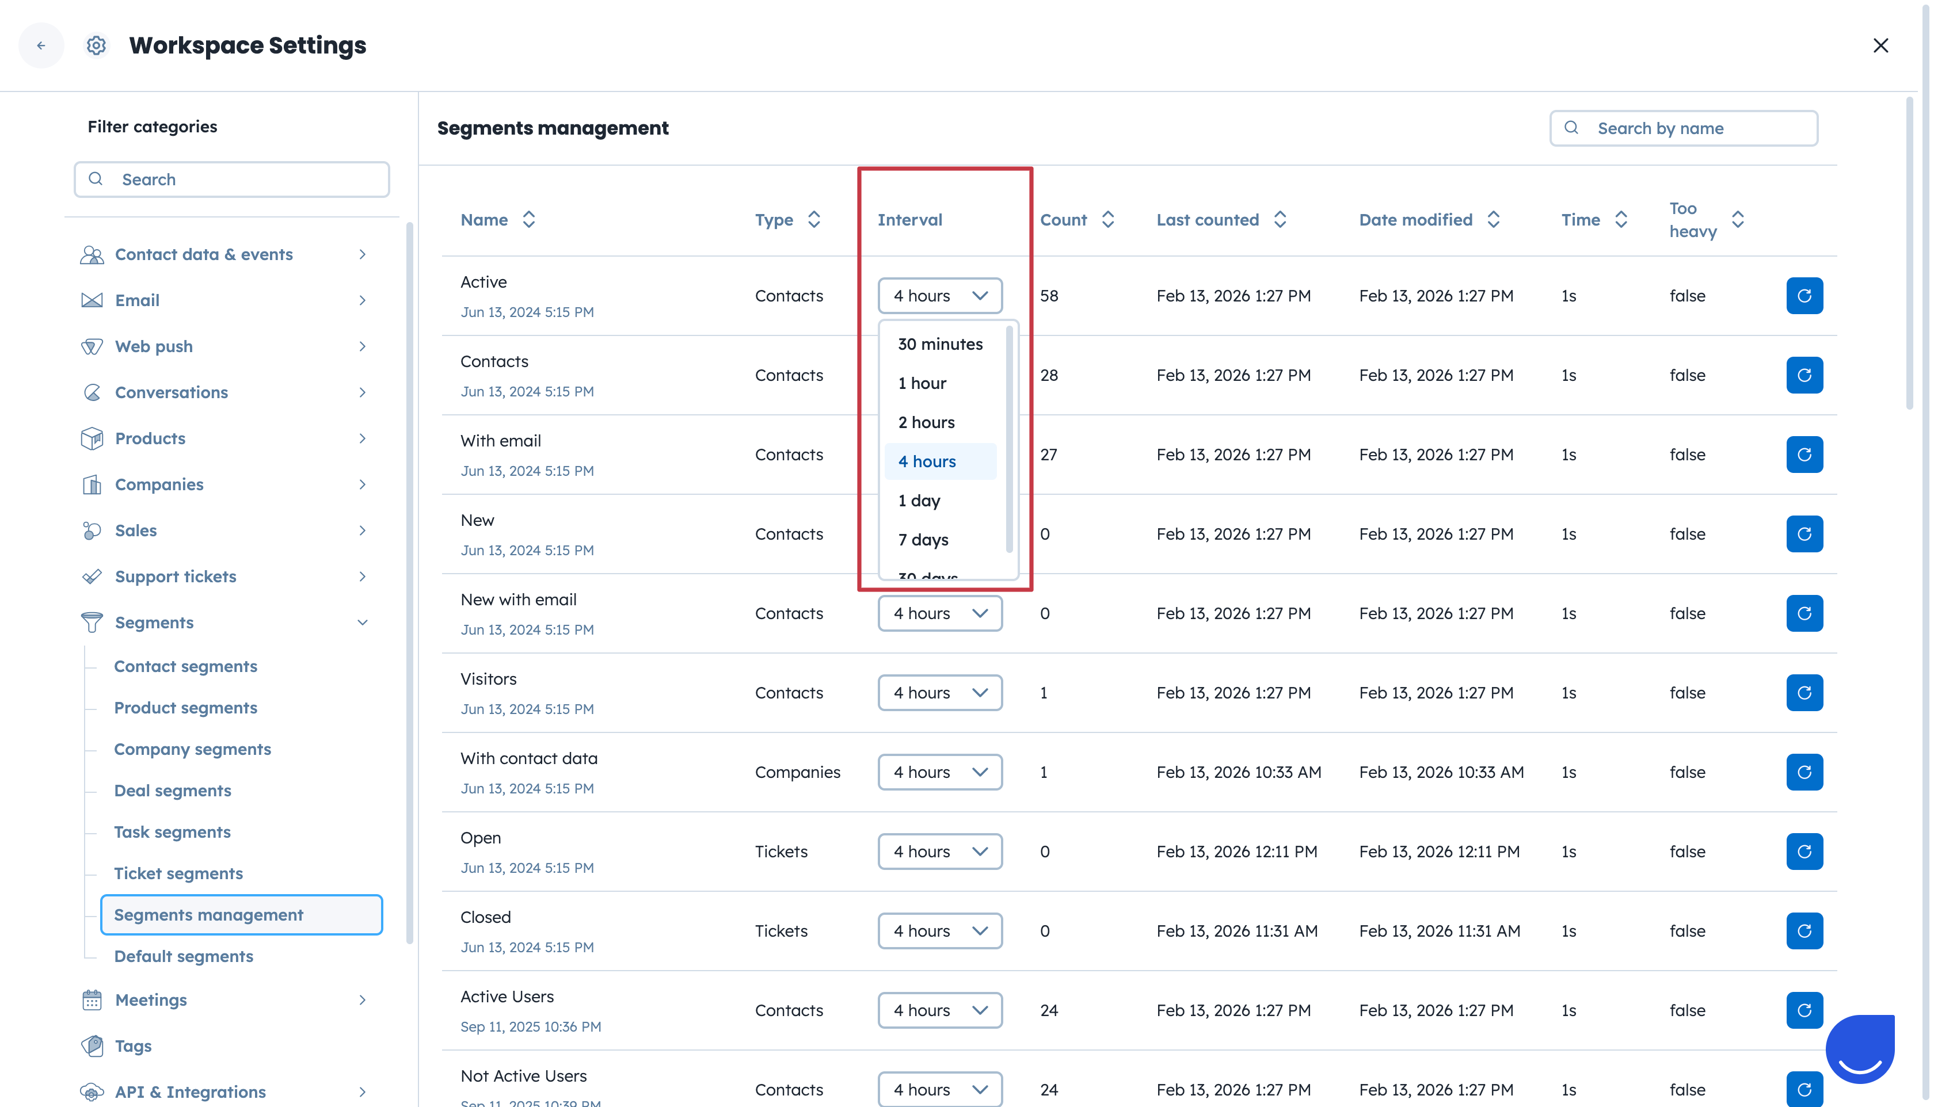The height and width of the screenshot is (1107, 1934).
Task: Refresh the Closed tickets segment count
Action: (1803, 930)
